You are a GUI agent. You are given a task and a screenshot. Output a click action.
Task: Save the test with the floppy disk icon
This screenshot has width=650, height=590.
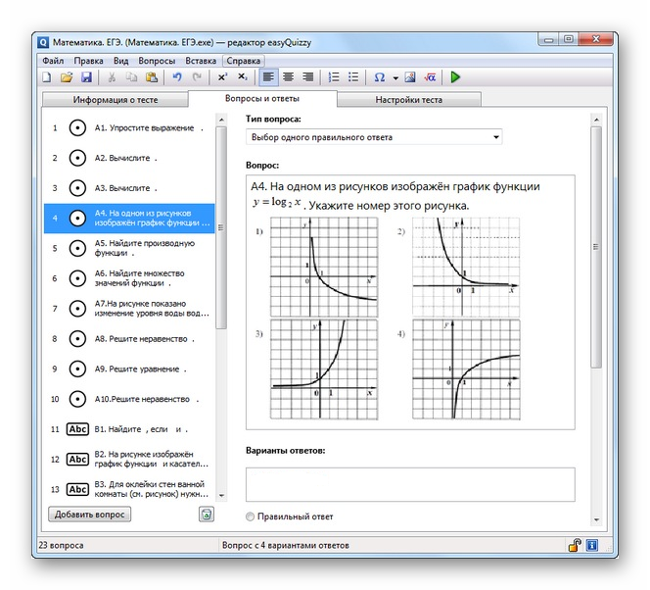coord(86,77)
